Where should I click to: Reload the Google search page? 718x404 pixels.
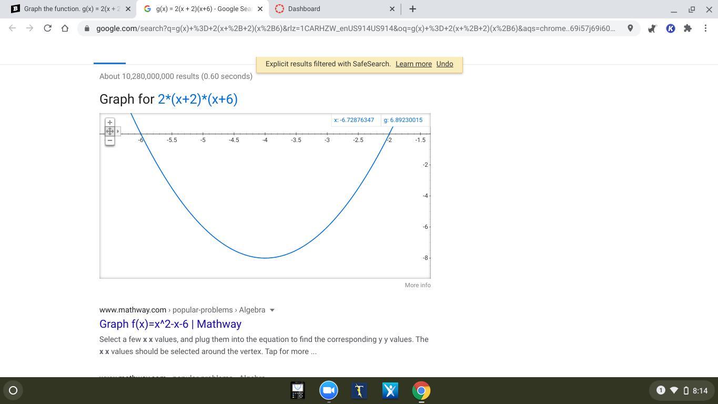click(47, 28)
